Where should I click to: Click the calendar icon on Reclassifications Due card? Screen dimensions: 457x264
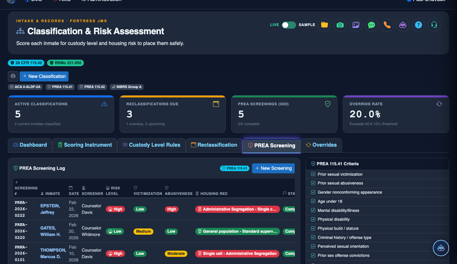click(x=216, y=104)
